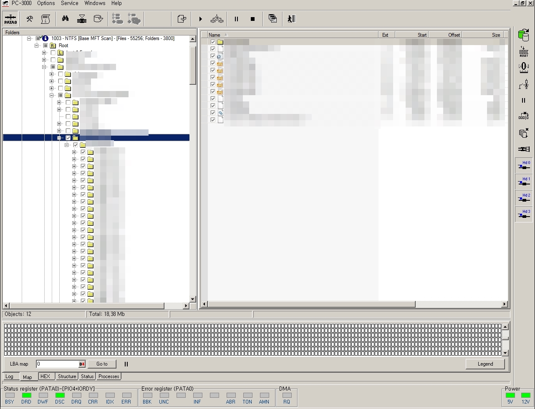Open the LBA map dropdown arrow

pyautogui.click(x=82, y=364)
